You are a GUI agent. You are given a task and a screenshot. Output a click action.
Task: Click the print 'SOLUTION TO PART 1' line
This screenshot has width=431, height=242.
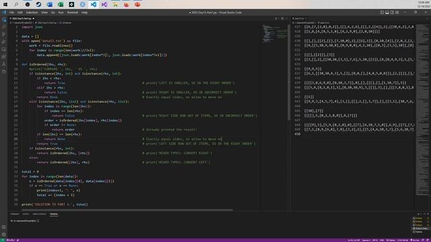pyautogui.click(x=55, y=204)
